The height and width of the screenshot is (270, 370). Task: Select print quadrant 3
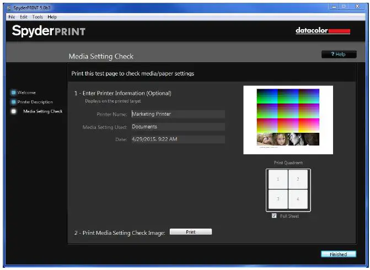[x=278, y=199]
